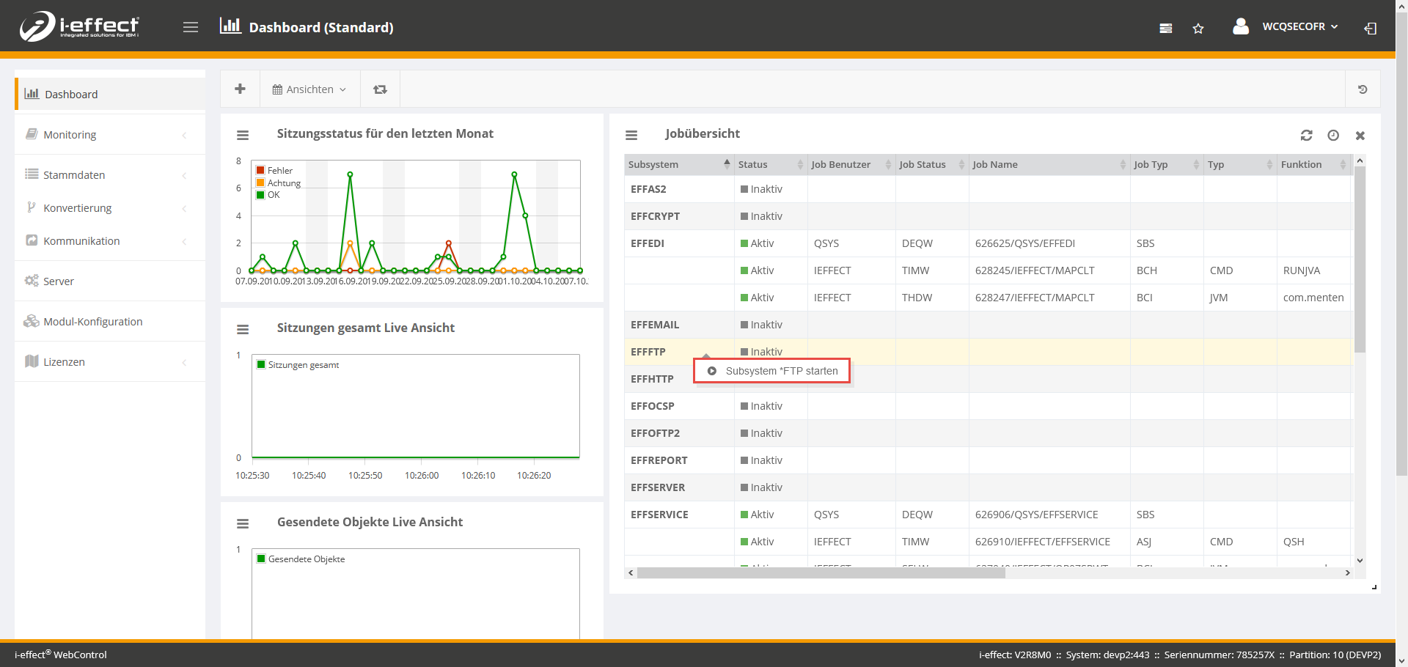Close the Jobübersicht widget
The width and height of the screenshot is (1408, 667).
point(1360,136)
